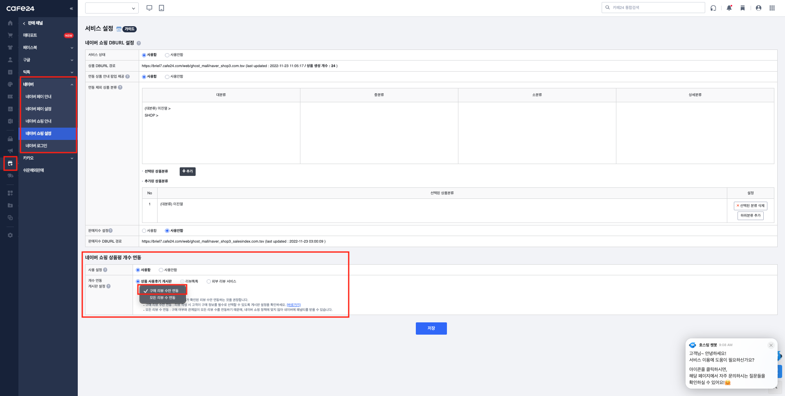Select 상품 사용후기 게시판 radio

[138, 281]
